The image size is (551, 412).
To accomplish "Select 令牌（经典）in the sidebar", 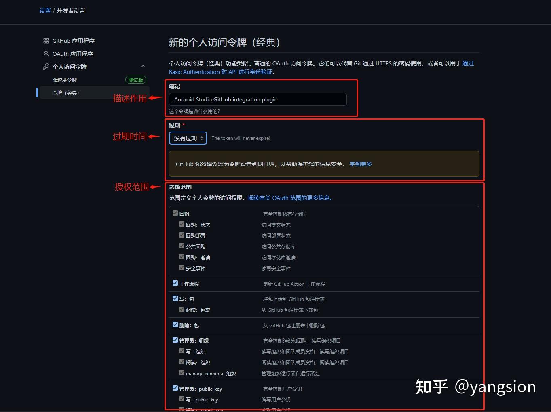I will (x=65, y=92).
